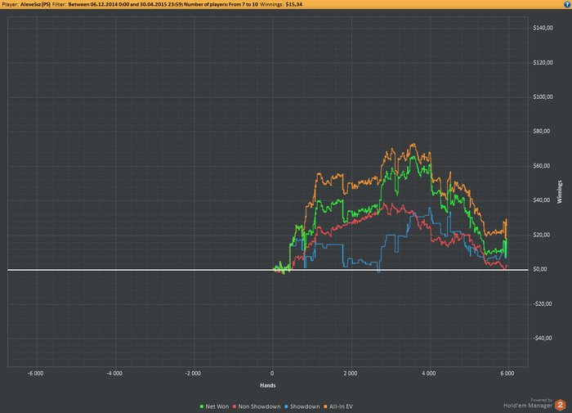Click the $140,00 axis label
Viewport: 572px width, 413px height.
pyautogui.click(x=543, y=28)
